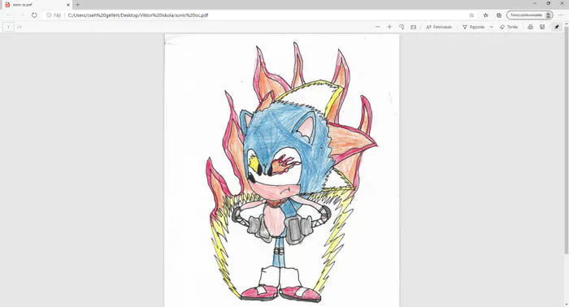Zoom out the PDF with minus icon

pos(378,27)
